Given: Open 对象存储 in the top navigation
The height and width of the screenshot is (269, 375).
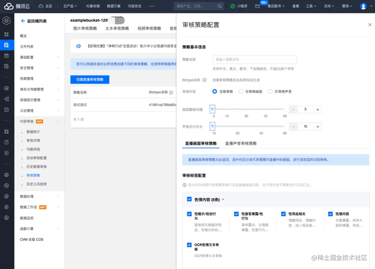Looking at the screenshot, I should coord(93,6).
